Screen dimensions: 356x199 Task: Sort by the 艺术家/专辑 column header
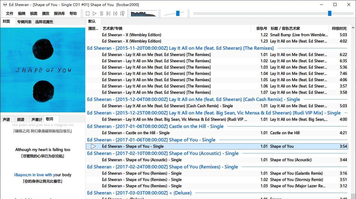pyautogui.click(x=176, y=28)
